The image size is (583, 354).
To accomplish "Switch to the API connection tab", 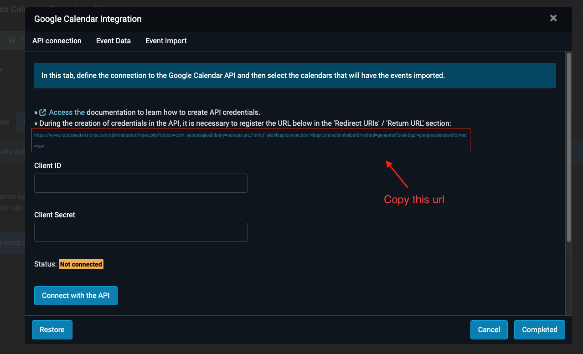I will (57, 41).
